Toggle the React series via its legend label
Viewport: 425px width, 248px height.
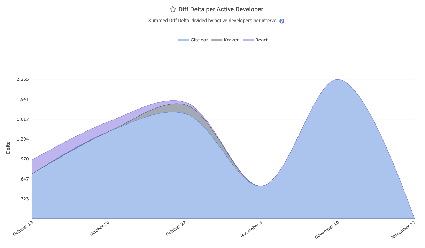[261, 40]
